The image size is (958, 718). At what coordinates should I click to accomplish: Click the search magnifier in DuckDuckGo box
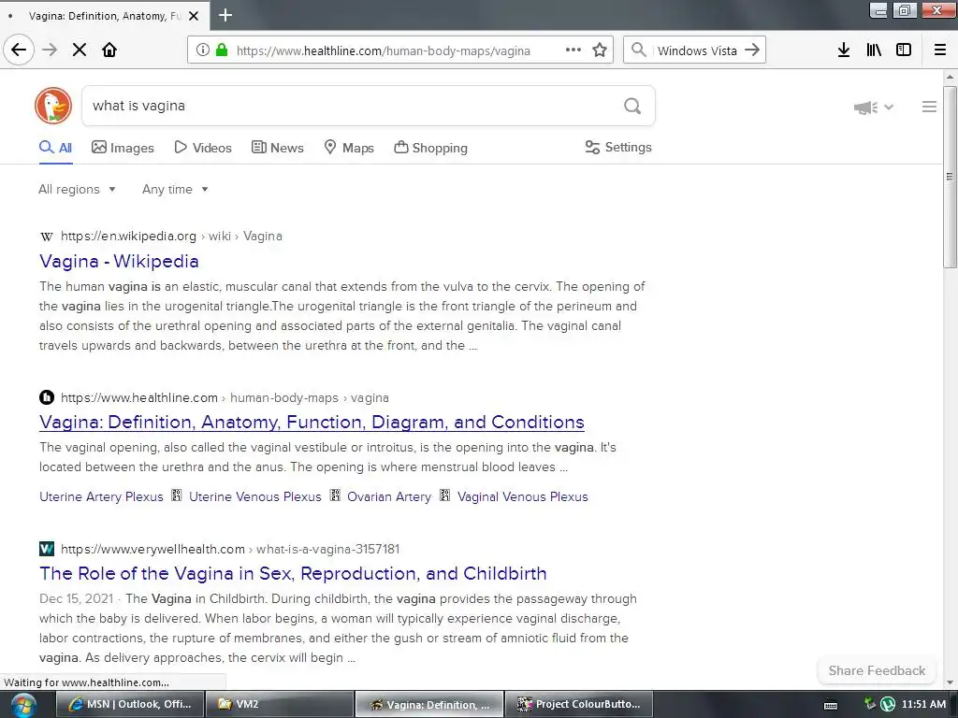632,107
